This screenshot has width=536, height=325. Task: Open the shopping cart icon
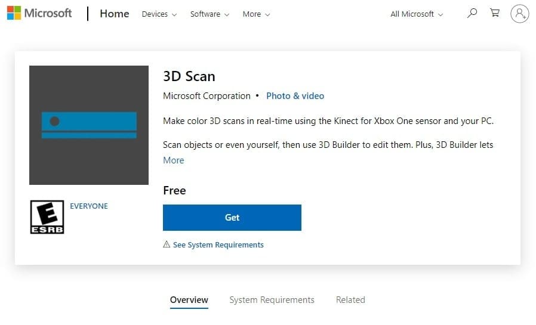pyautogui.click(x=494, y=13)
